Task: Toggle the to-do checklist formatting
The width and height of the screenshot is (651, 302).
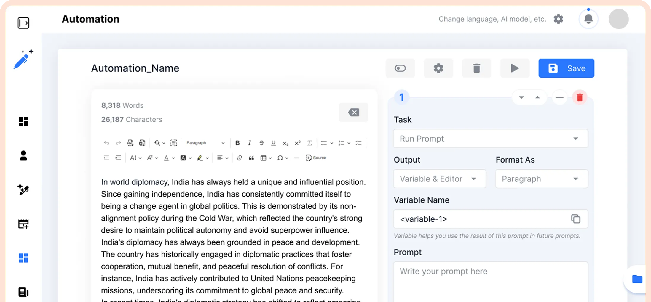Action: coord(358,143)
